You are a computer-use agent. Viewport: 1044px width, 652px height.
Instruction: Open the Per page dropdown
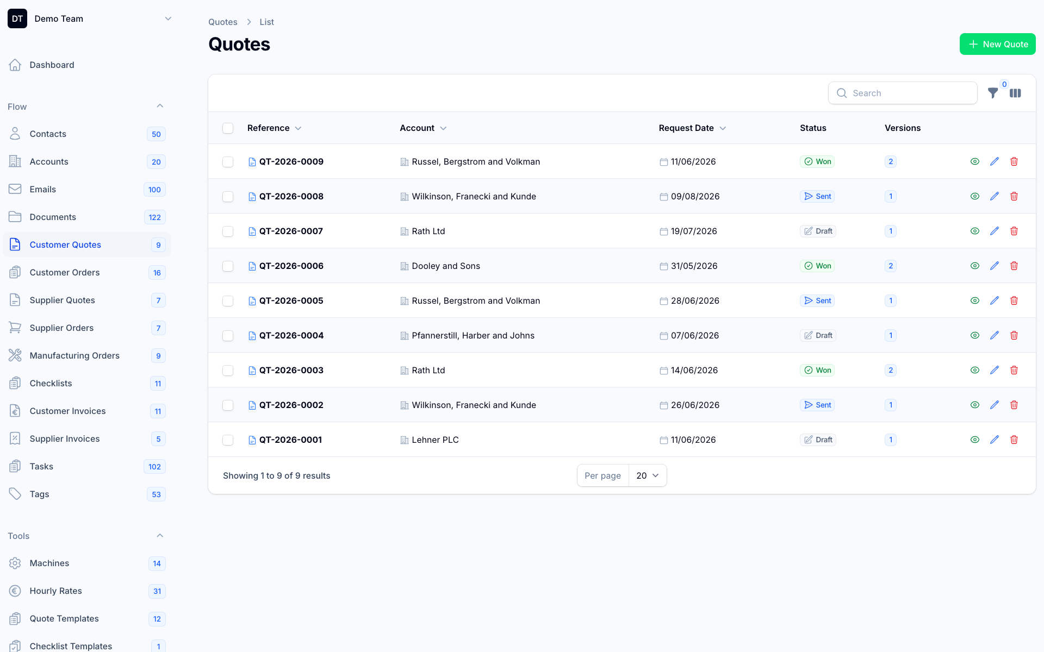648,475
